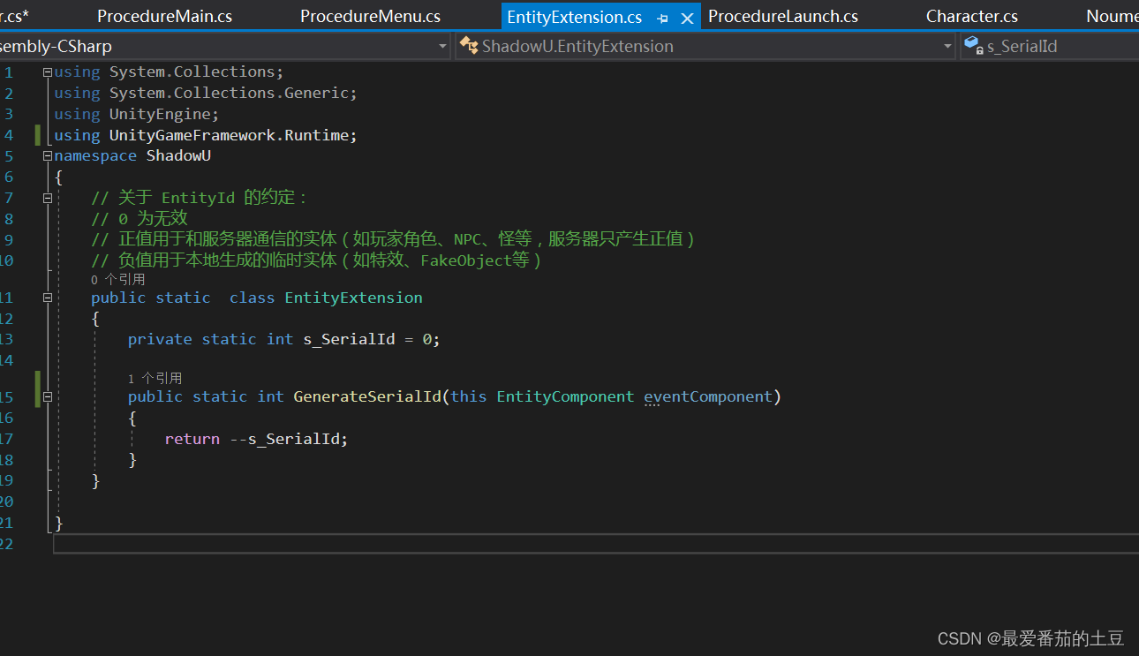Collapse the EntityId comment block

click(x=48, y=198)
